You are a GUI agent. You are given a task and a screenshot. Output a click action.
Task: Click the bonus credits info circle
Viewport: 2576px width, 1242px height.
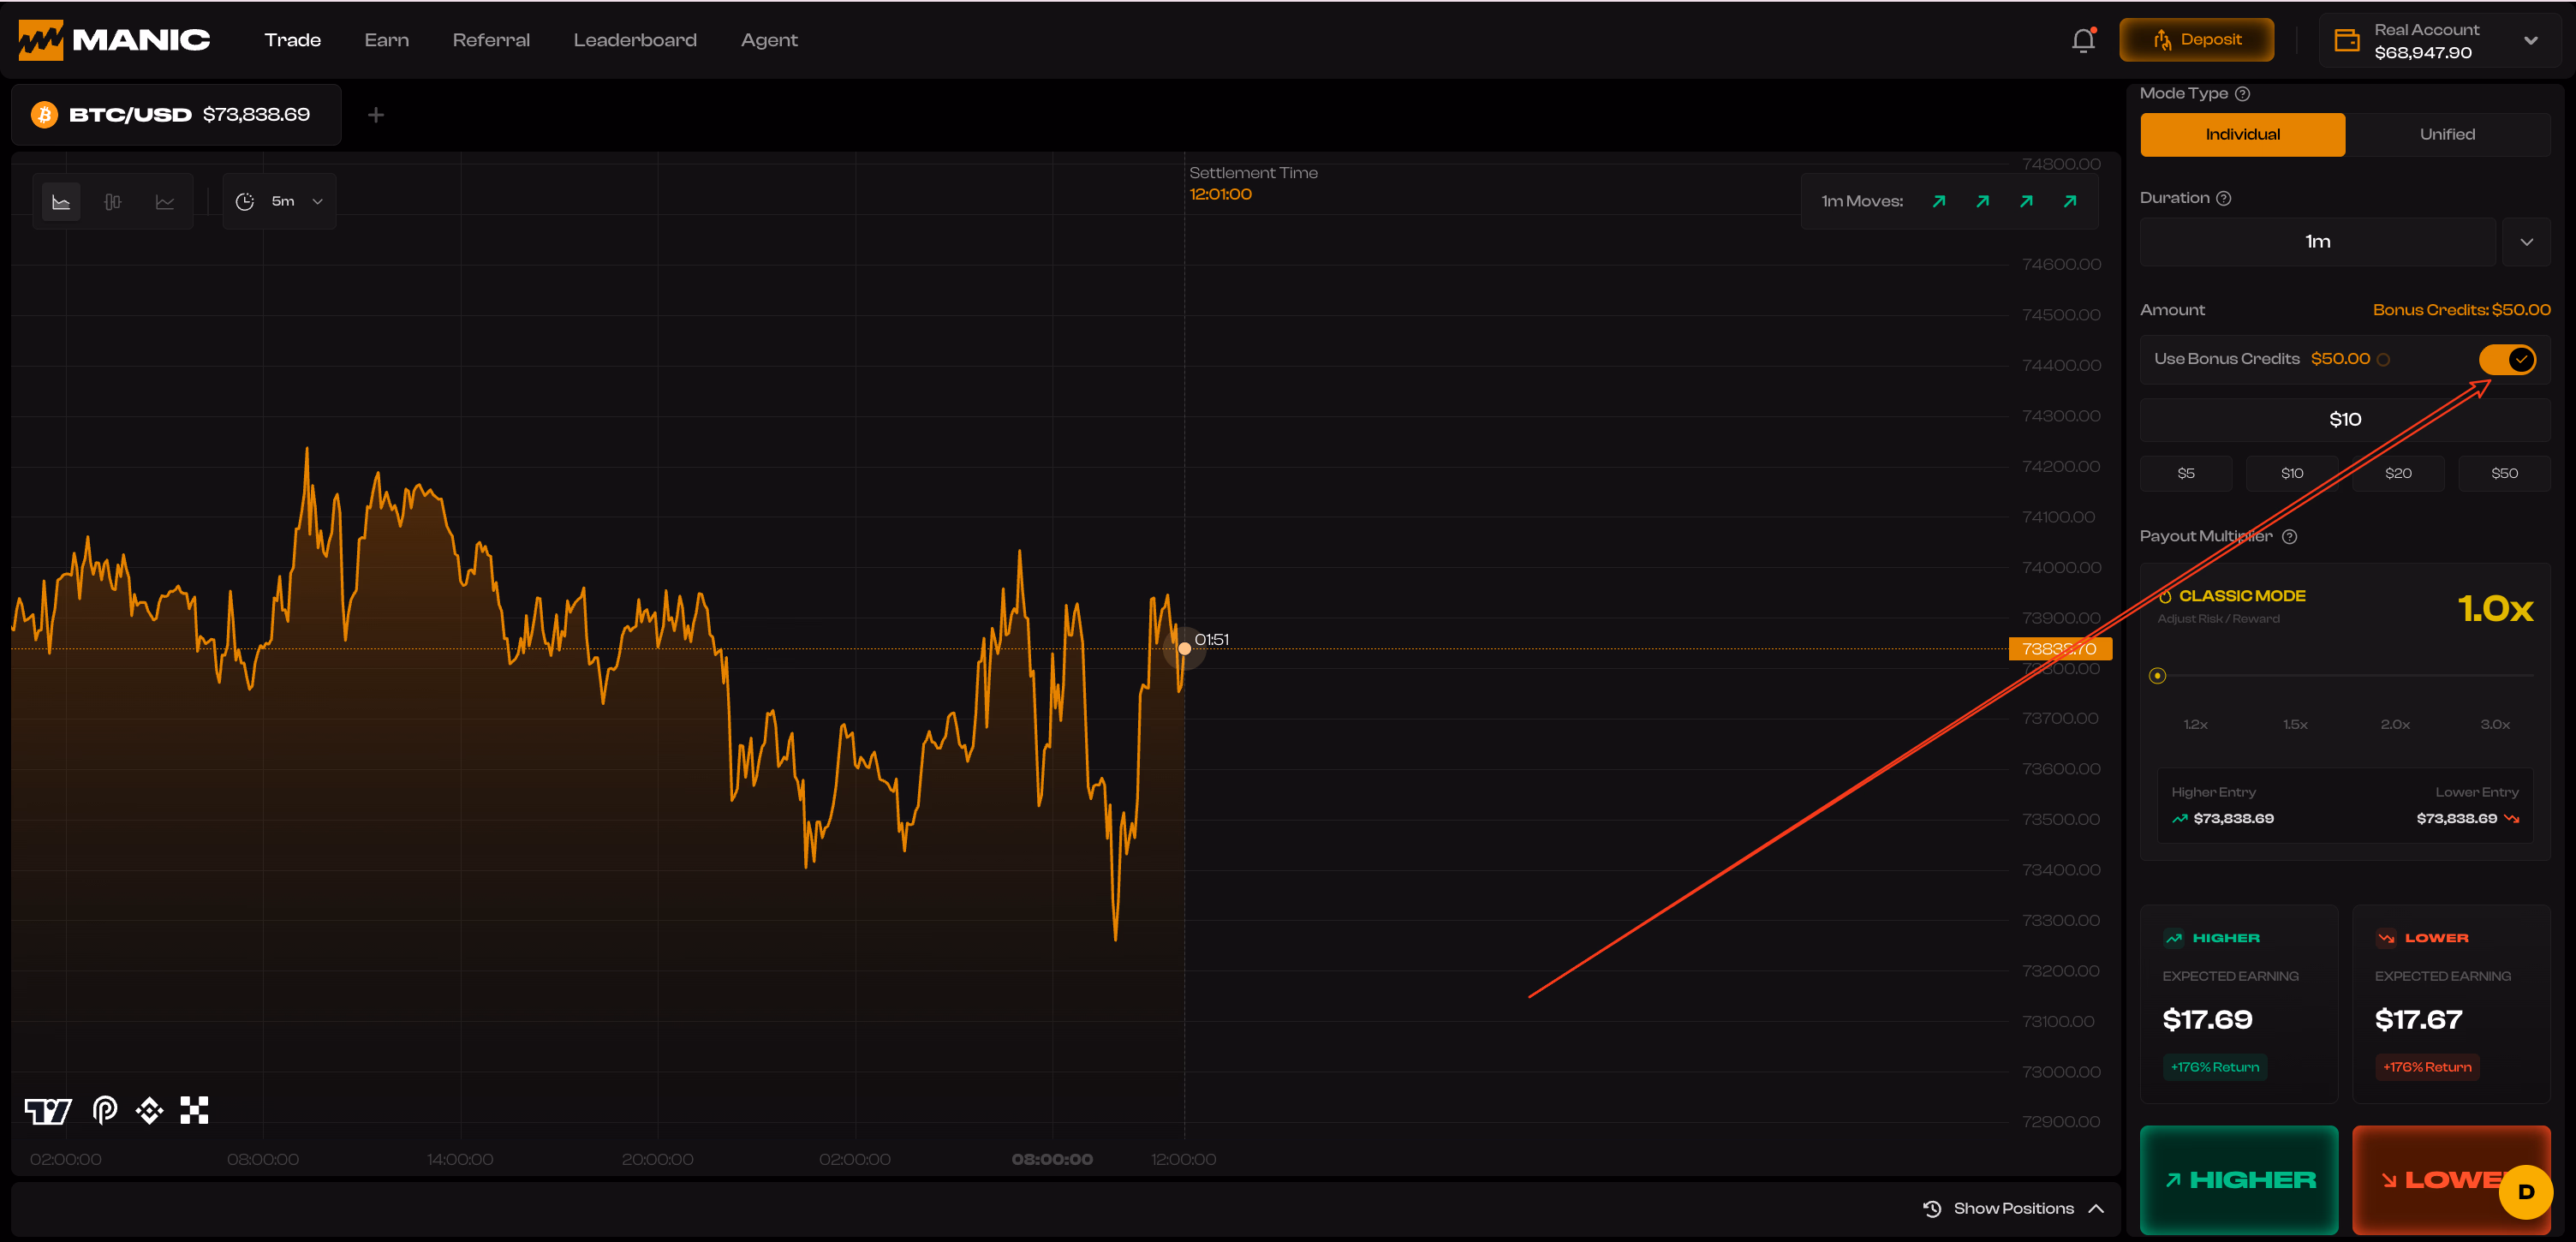point(2384,360)
